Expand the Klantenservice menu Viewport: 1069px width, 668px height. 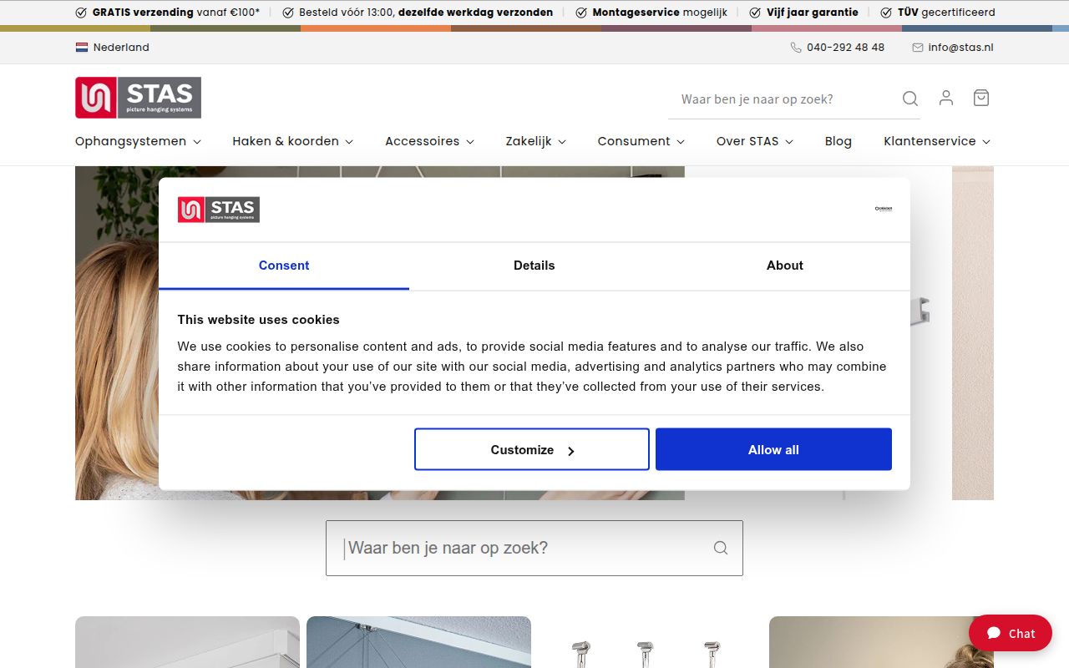(937, 141)
